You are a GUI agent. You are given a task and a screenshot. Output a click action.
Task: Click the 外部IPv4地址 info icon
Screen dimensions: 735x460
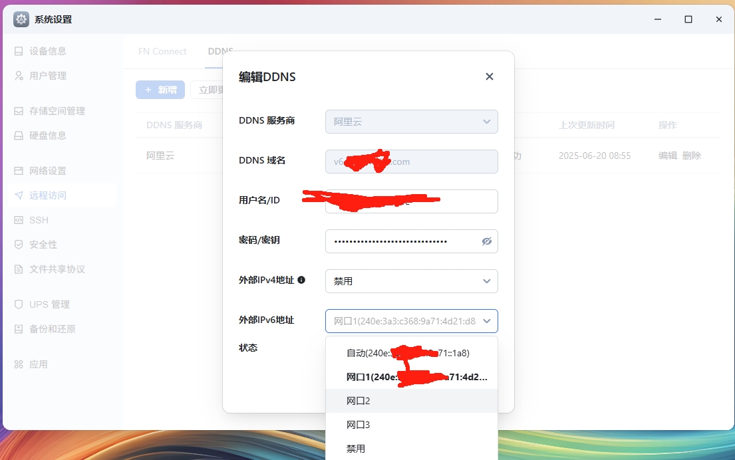pyautogui.click(x=301, y=280)
